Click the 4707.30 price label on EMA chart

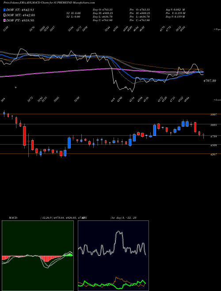coord(210,81)
